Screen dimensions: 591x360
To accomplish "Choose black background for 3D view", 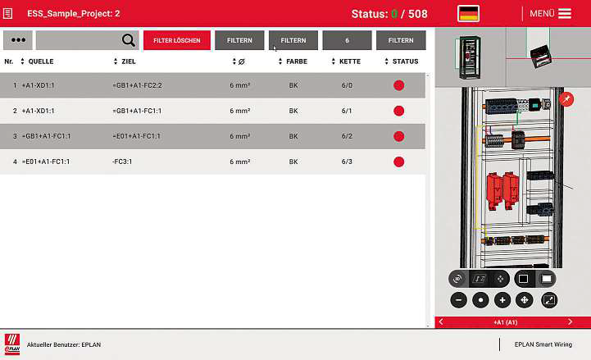I will (524, 279).
